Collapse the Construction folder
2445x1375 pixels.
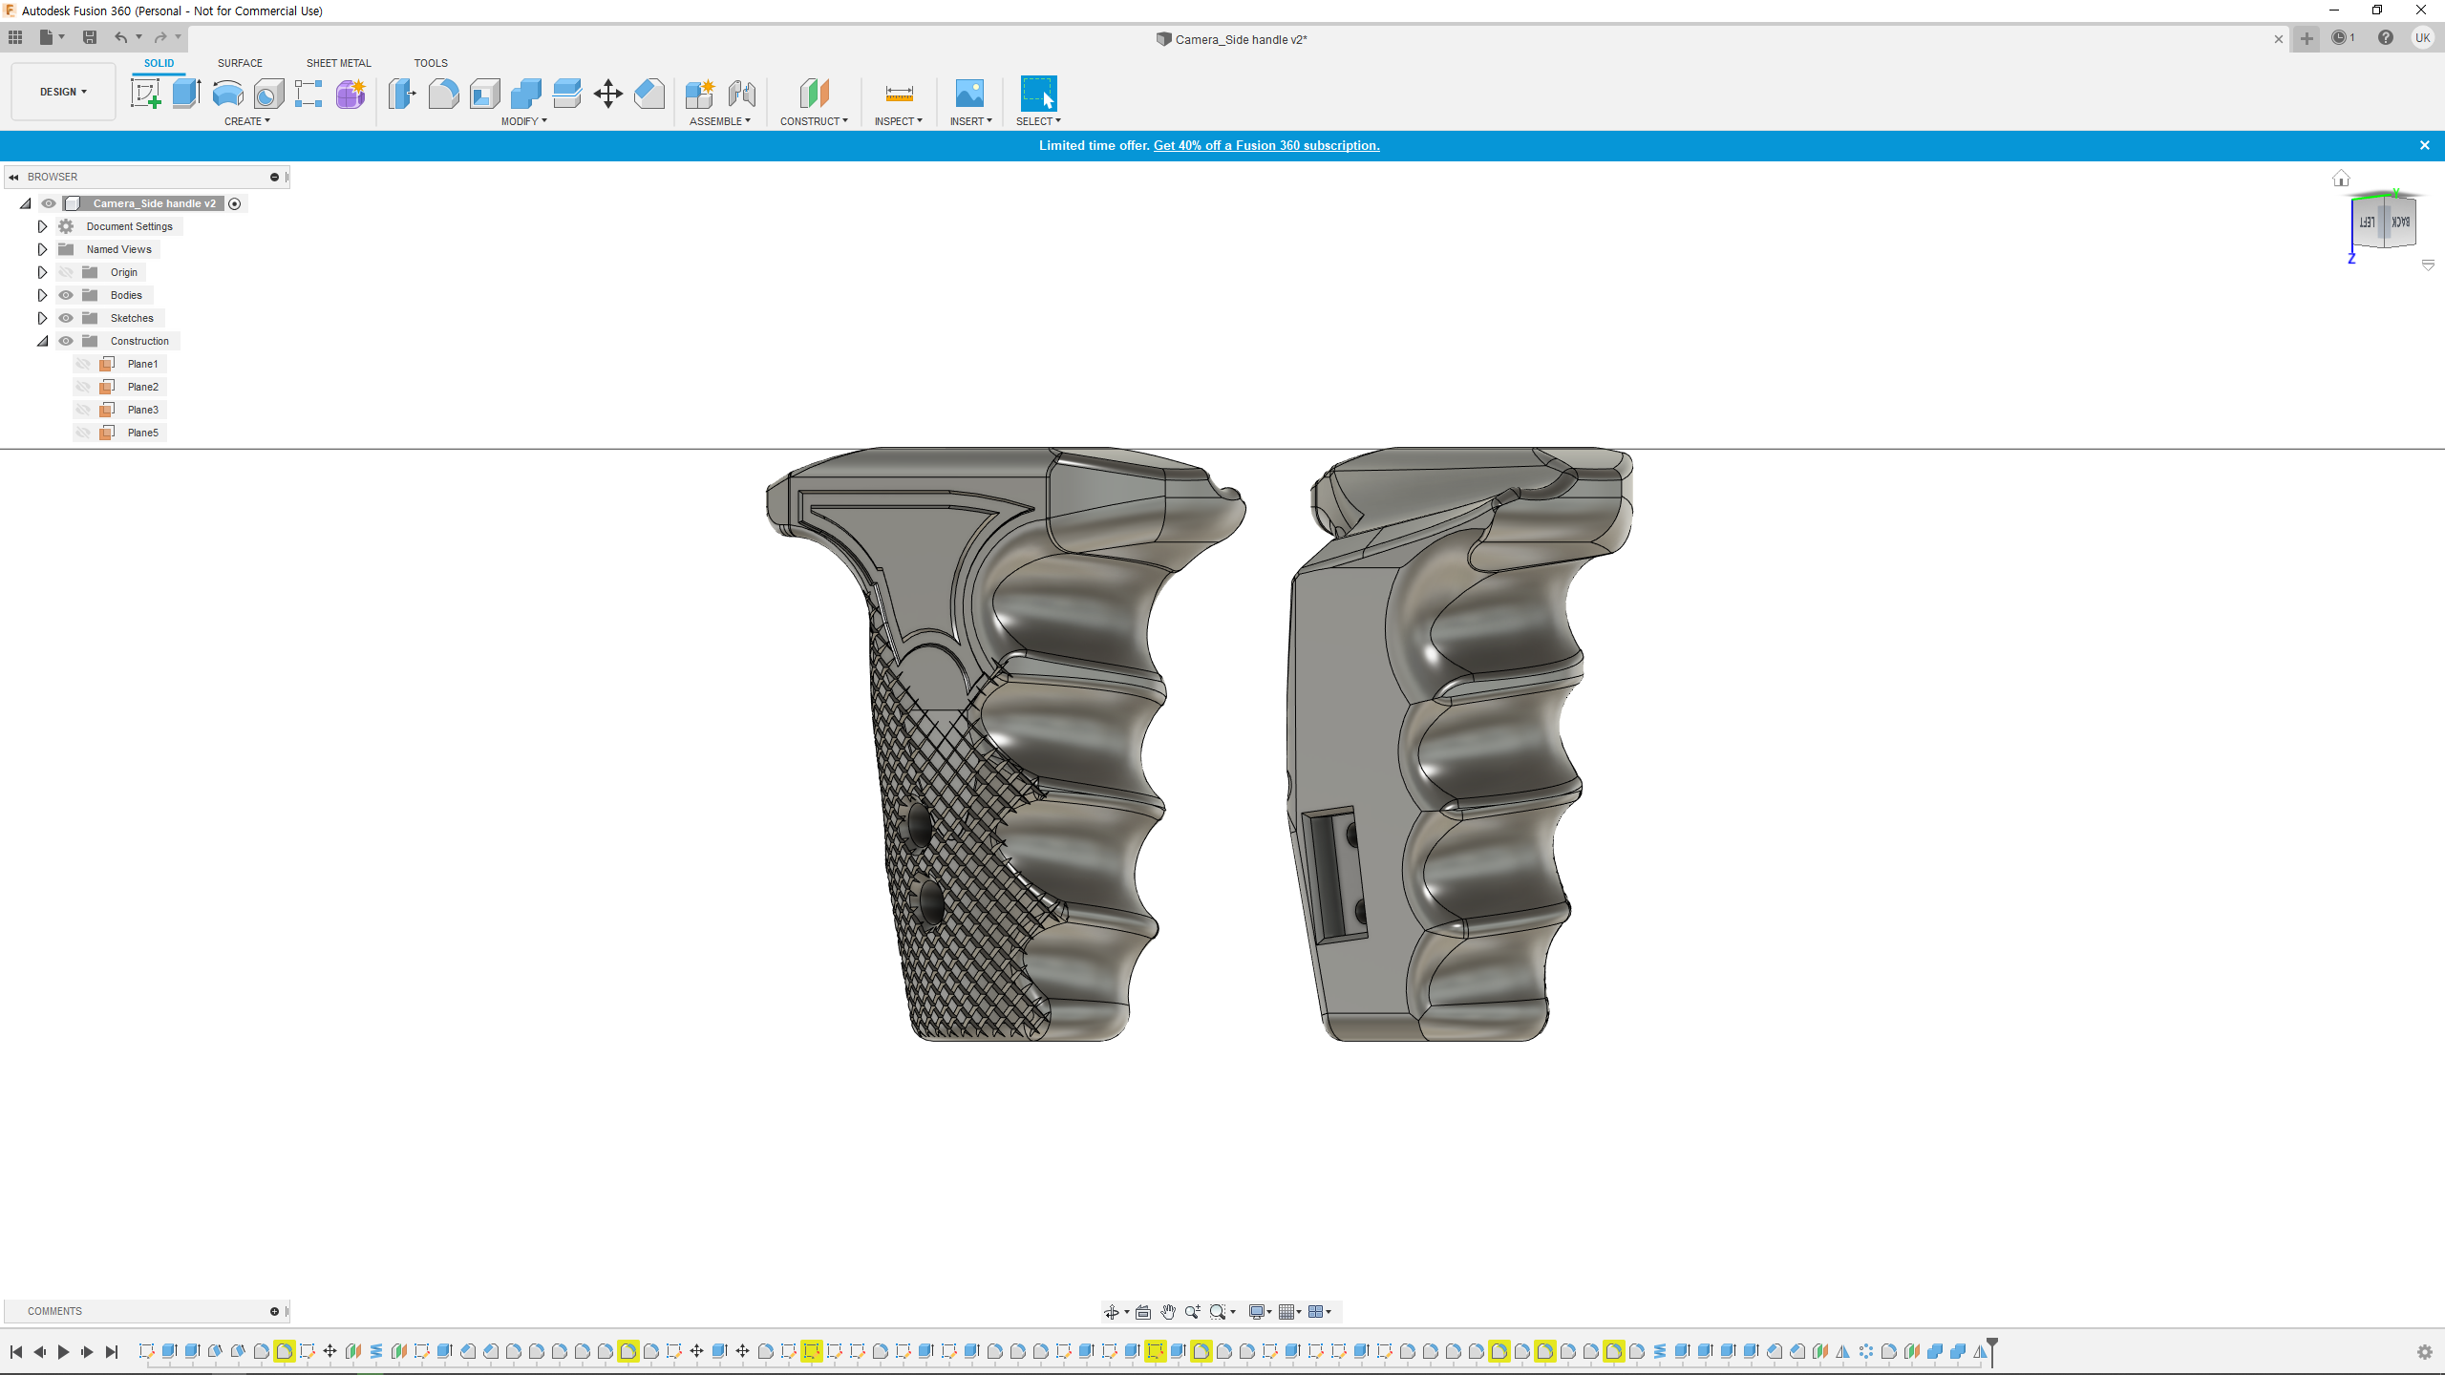coord(42,341)
